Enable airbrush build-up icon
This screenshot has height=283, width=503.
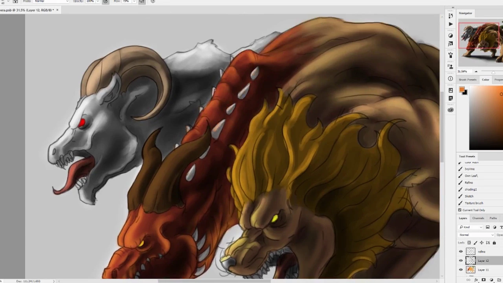[x=142, y=2]
